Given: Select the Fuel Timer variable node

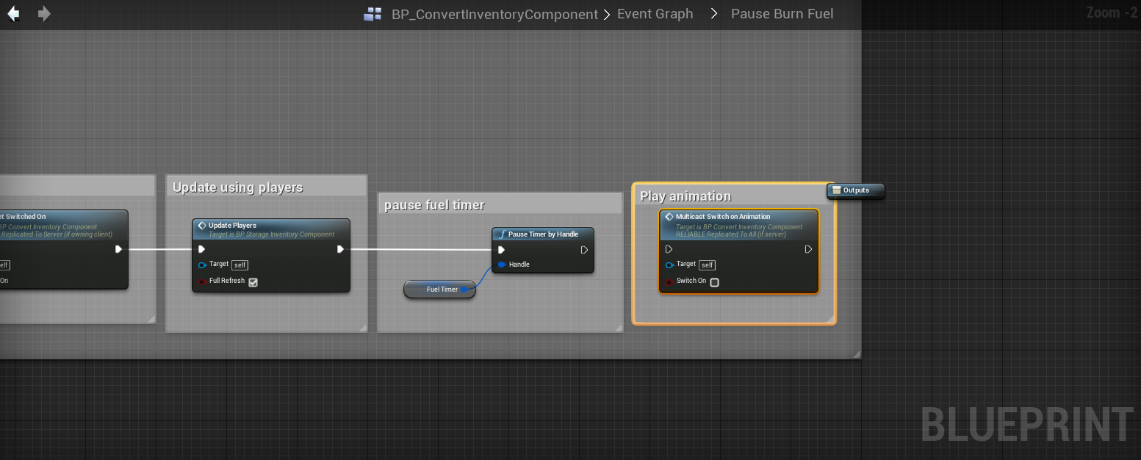Looking at the screenshot, I should 439,290.
